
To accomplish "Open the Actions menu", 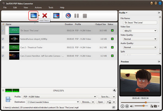I will click(38, 8).
